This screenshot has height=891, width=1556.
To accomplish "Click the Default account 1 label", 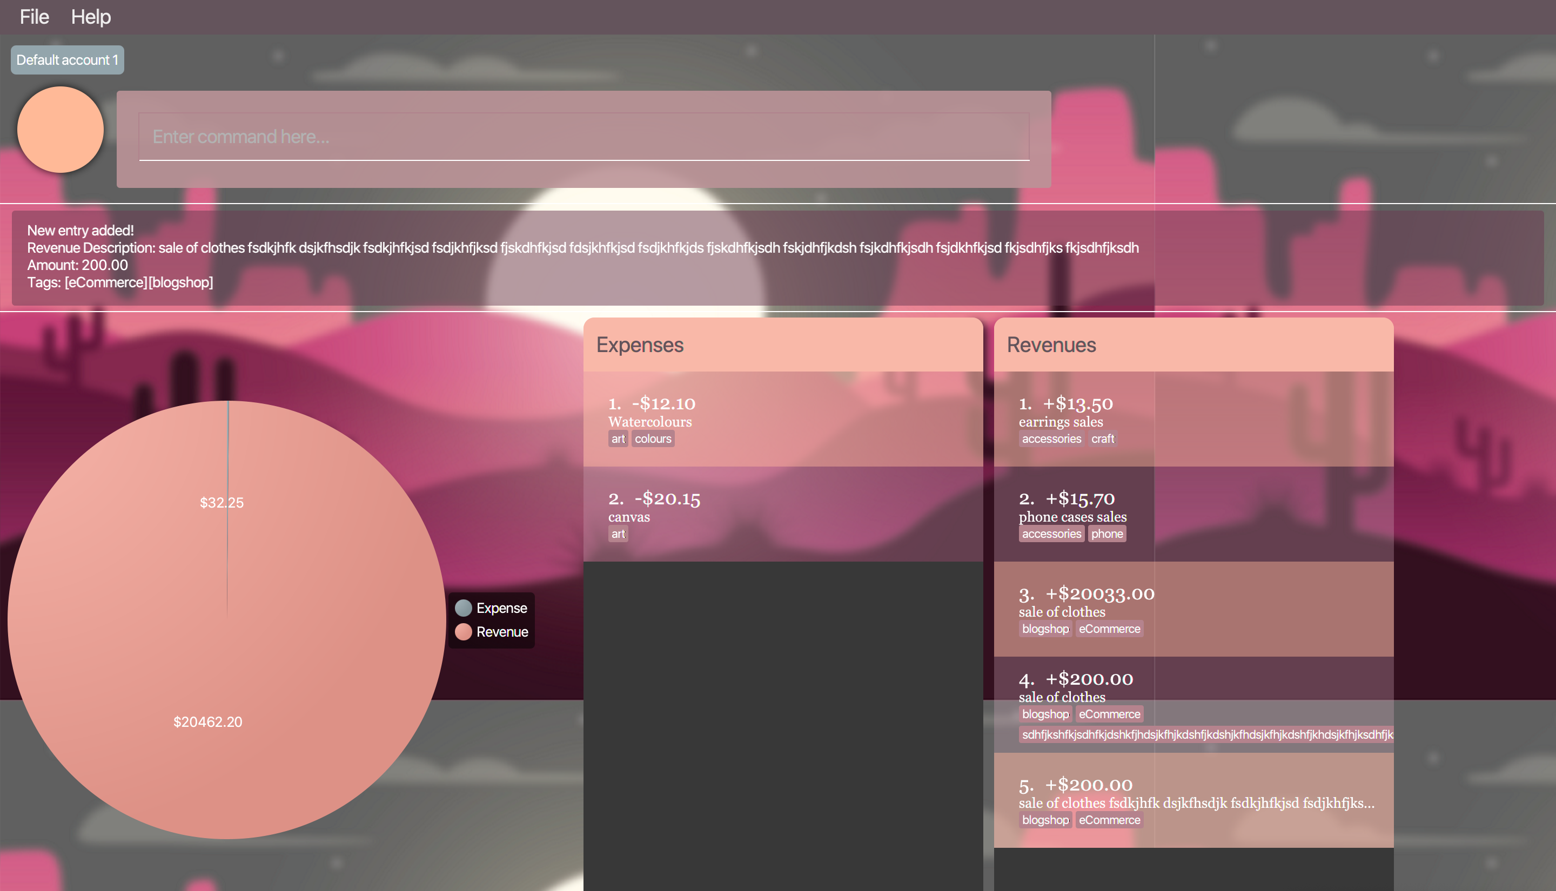I will pyautogui.click(x=68, y=60).
